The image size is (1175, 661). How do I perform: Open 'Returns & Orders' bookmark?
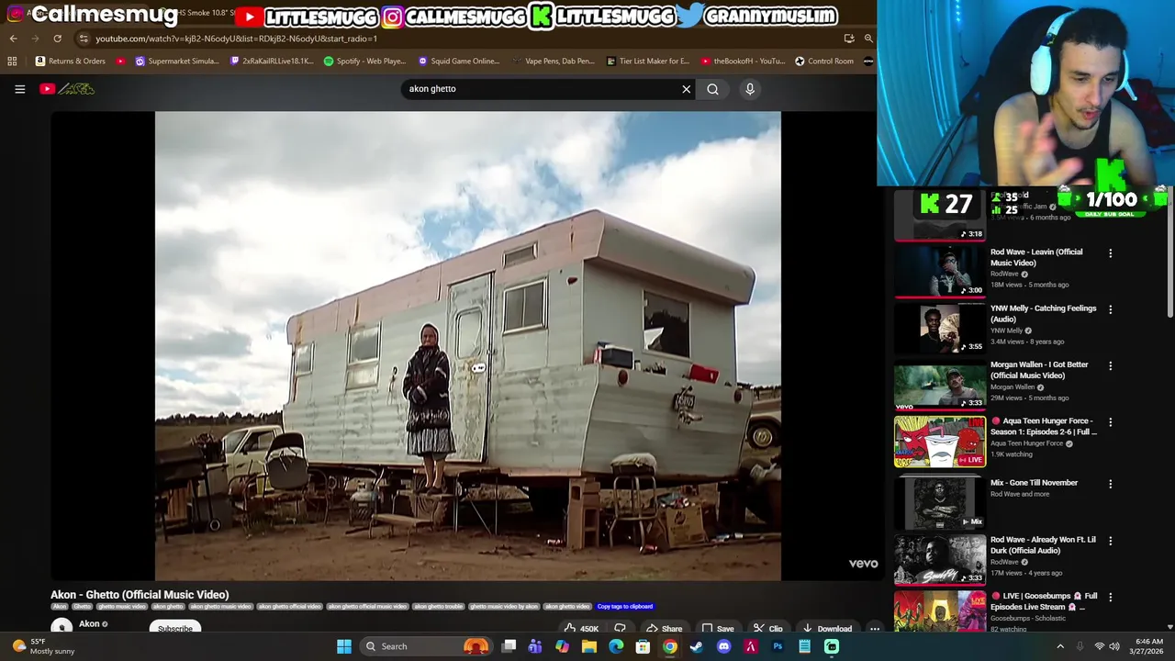(x=71, y=62)
